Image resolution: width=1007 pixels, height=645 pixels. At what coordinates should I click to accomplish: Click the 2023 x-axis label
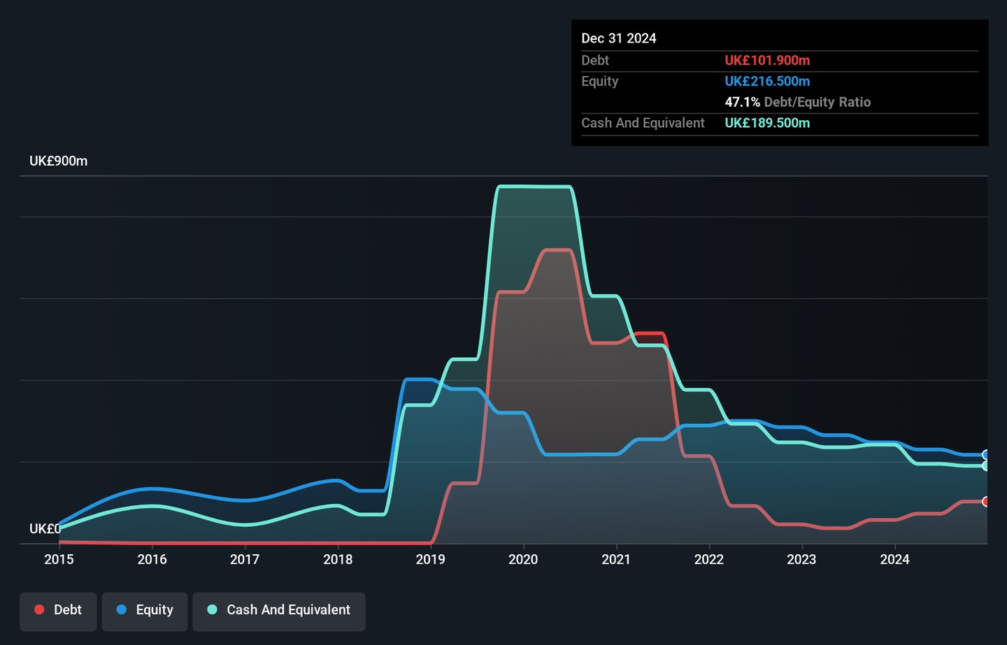[801, 560]
